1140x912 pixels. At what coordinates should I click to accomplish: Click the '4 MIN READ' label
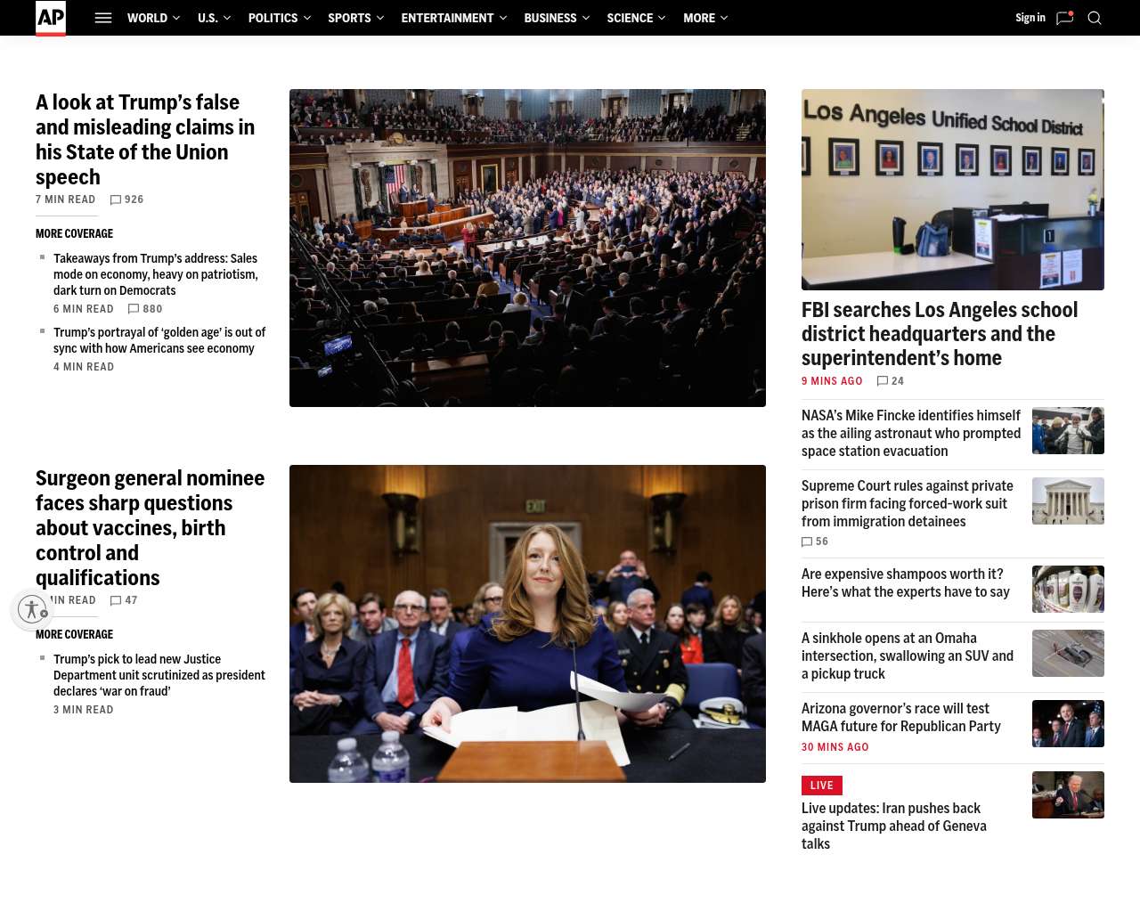tap(84, 367)
